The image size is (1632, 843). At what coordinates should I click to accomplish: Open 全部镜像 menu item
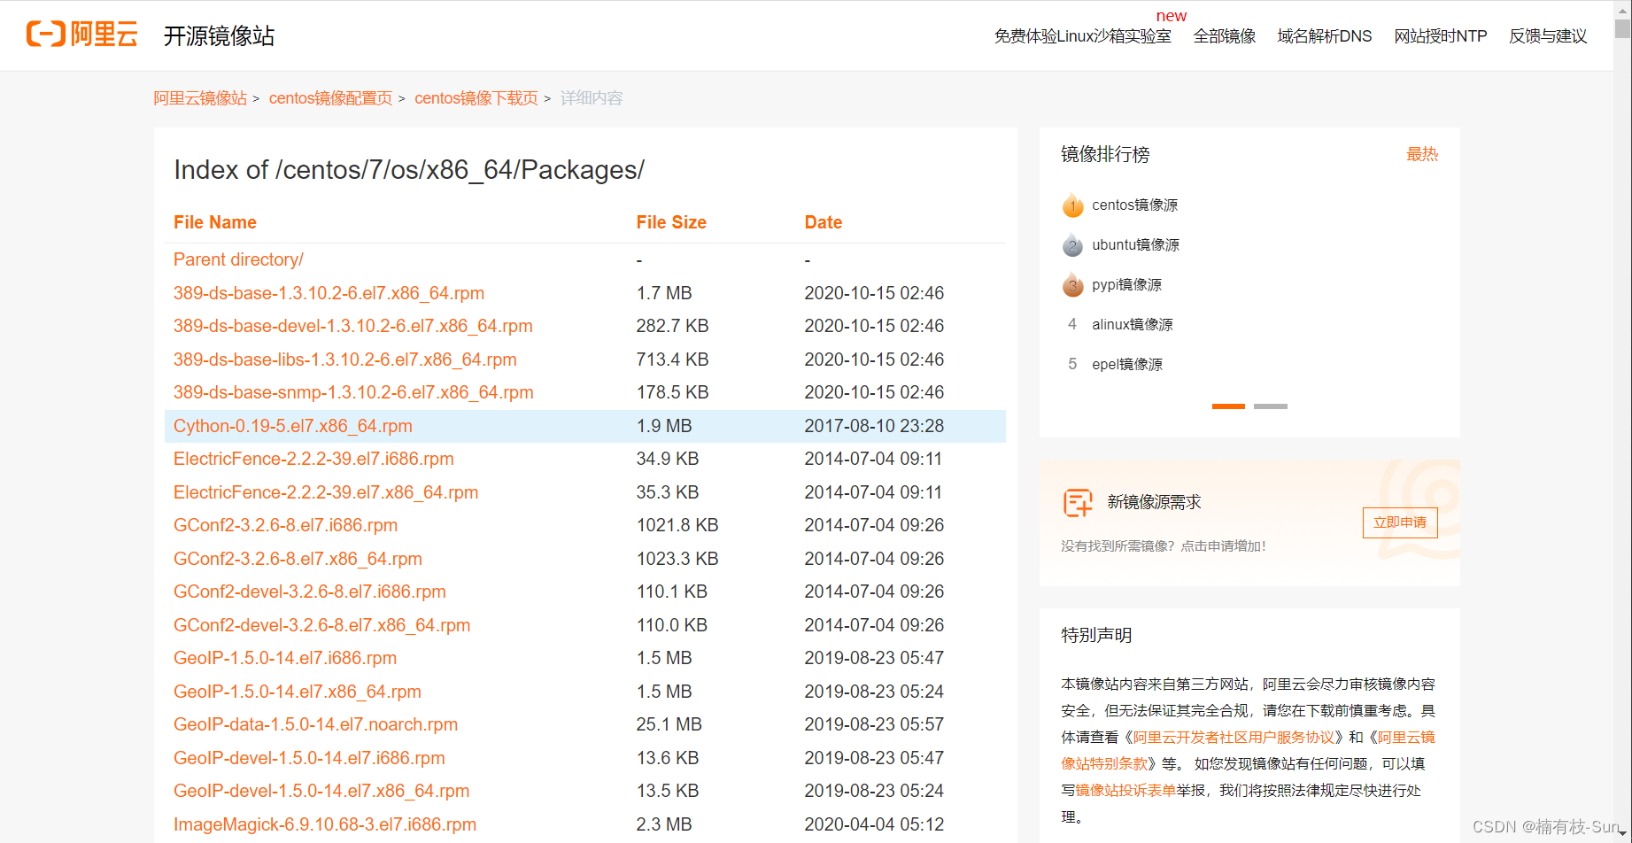[1224, 36]
